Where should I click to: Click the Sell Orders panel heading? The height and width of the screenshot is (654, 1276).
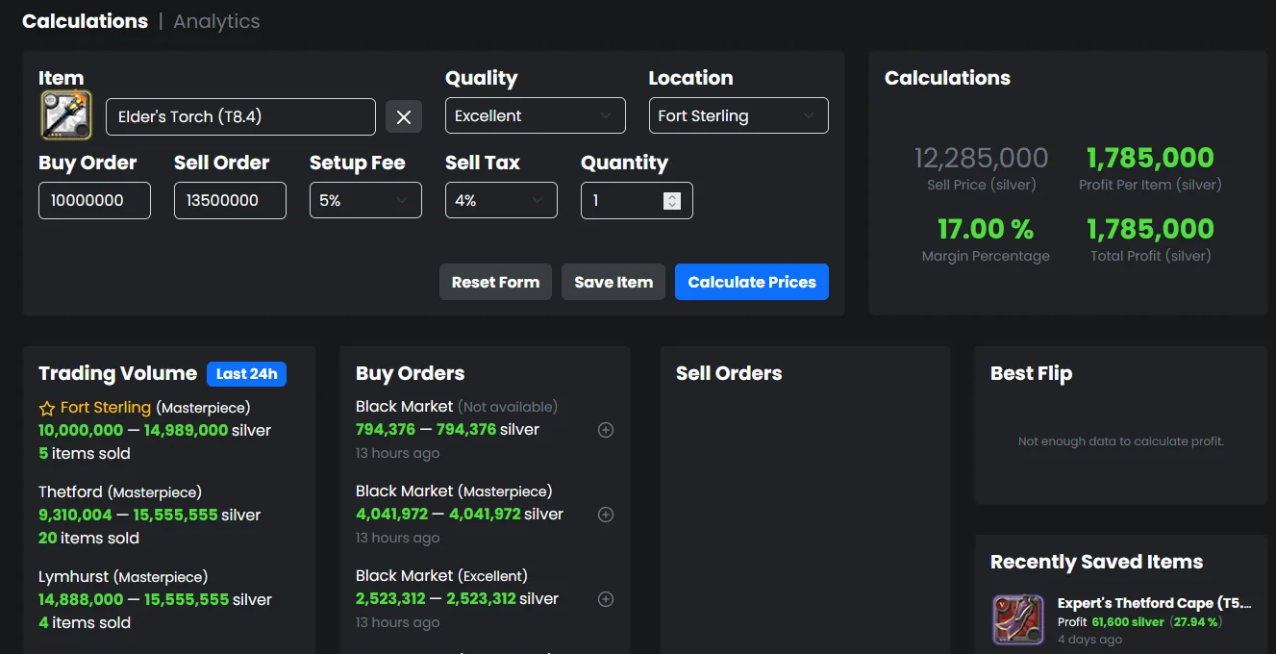pyautogui.click(x=729, y=373)
